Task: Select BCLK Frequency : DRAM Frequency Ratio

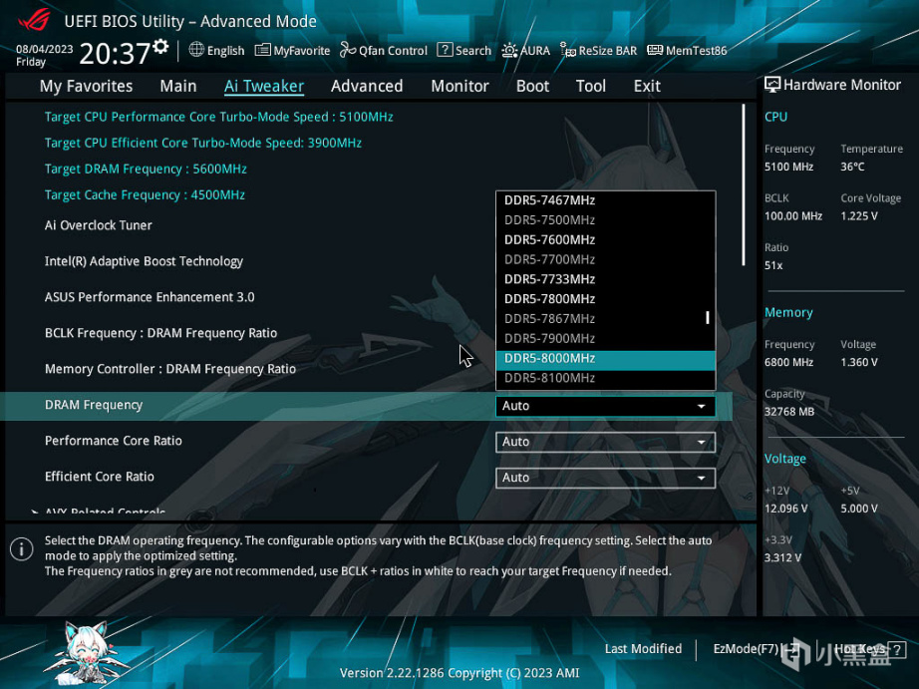Action: tap(160, 334)
